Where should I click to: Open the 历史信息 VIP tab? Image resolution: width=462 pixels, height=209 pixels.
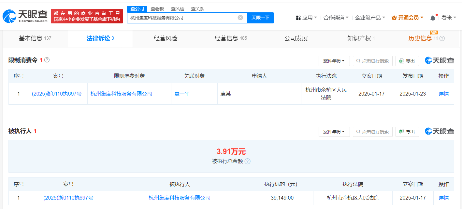click(x=426, y=38)
